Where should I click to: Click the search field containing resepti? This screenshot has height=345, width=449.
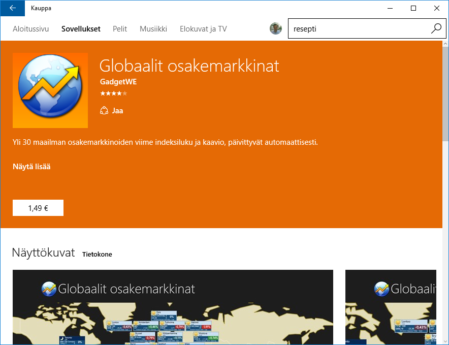pos(358,29)
